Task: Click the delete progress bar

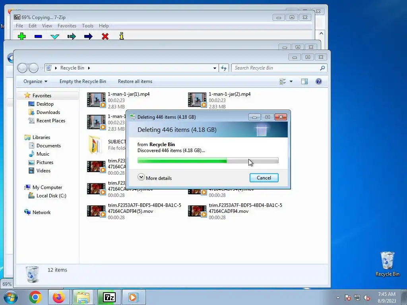Action: click(x=208, y=160)
